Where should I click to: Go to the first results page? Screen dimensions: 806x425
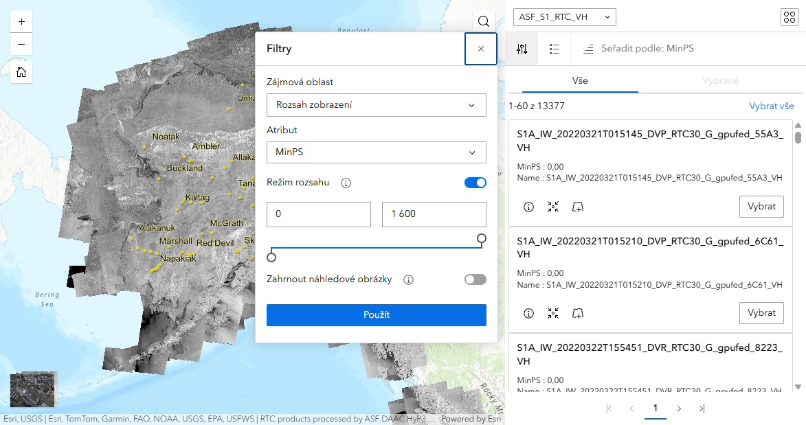pos(609,409)
